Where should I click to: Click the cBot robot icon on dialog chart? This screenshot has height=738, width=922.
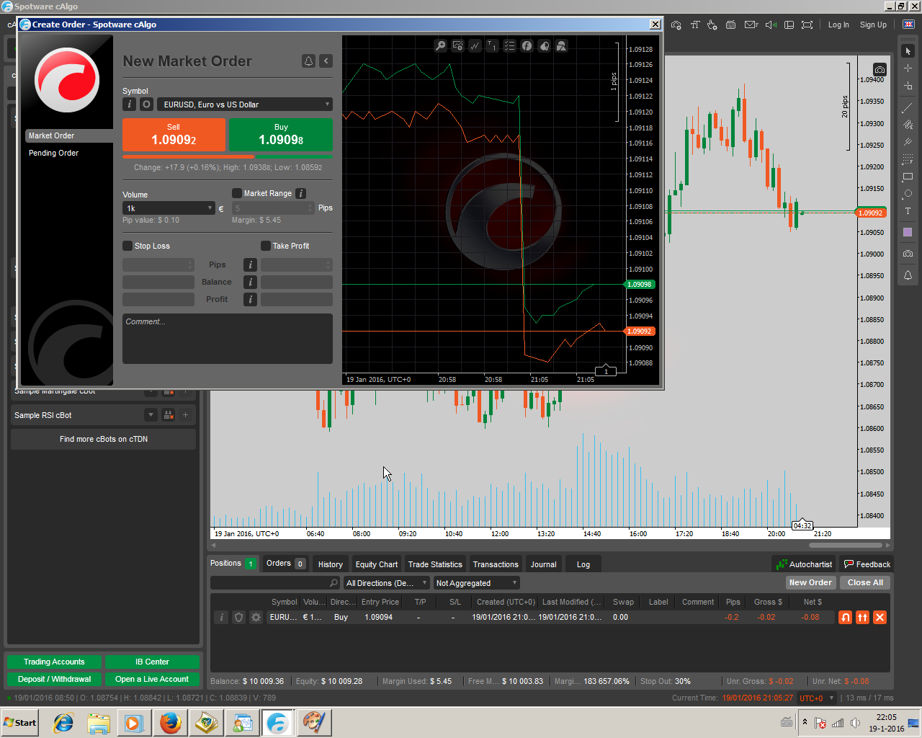click(x=545, y=45)
